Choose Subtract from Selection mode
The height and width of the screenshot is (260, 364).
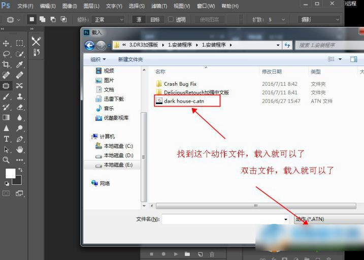(53, 19)
